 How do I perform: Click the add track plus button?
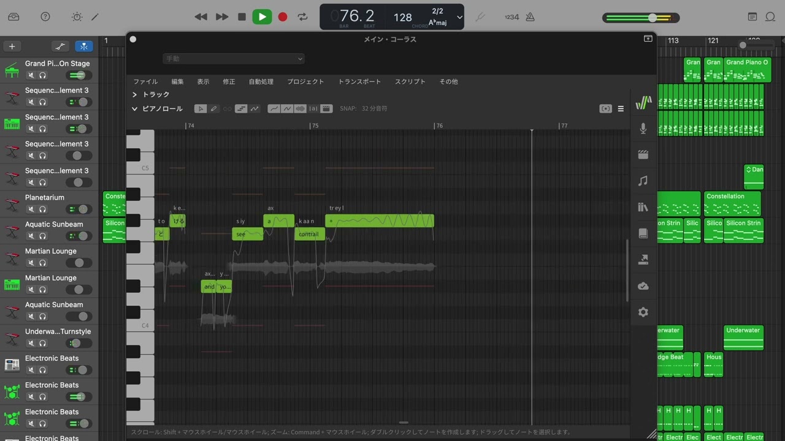(x=12, y=47)
